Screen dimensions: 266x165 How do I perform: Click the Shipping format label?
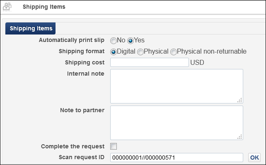(82, 52)
